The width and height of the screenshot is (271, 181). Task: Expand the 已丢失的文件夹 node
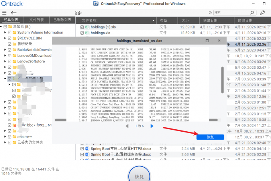click(5, 142)
